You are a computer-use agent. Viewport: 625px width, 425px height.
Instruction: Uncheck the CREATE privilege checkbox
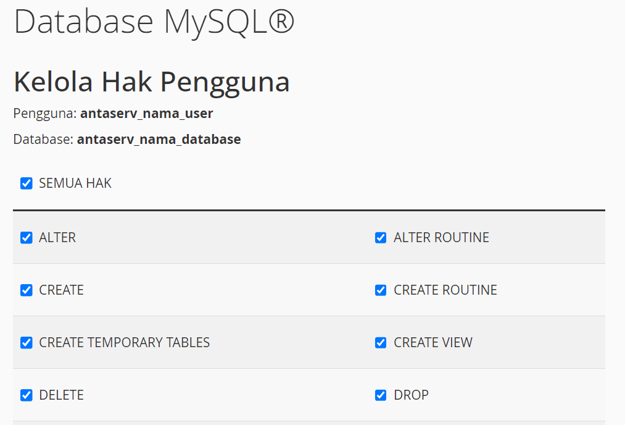27,290
